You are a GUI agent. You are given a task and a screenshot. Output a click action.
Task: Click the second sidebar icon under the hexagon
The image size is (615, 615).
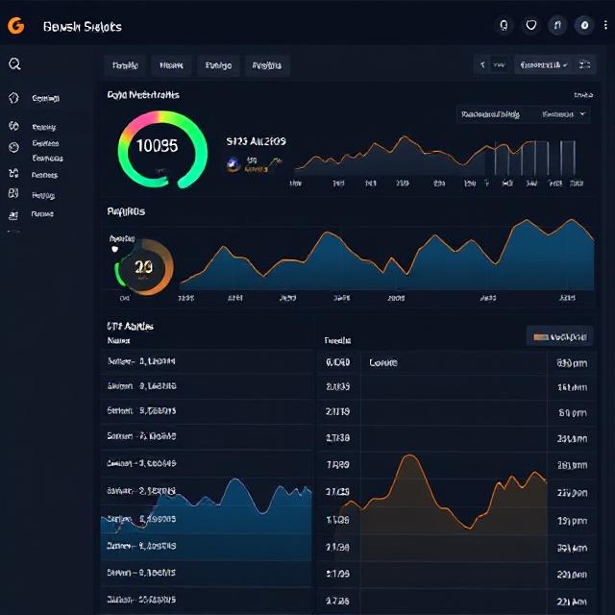click(13, 126)
